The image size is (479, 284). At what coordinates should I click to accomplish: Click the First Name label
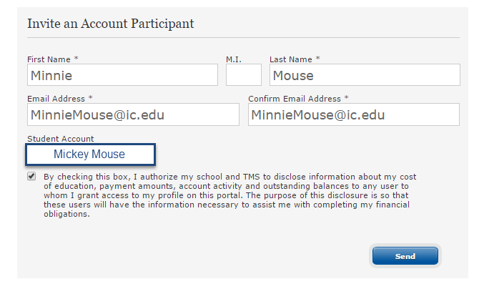pos(49,59)
